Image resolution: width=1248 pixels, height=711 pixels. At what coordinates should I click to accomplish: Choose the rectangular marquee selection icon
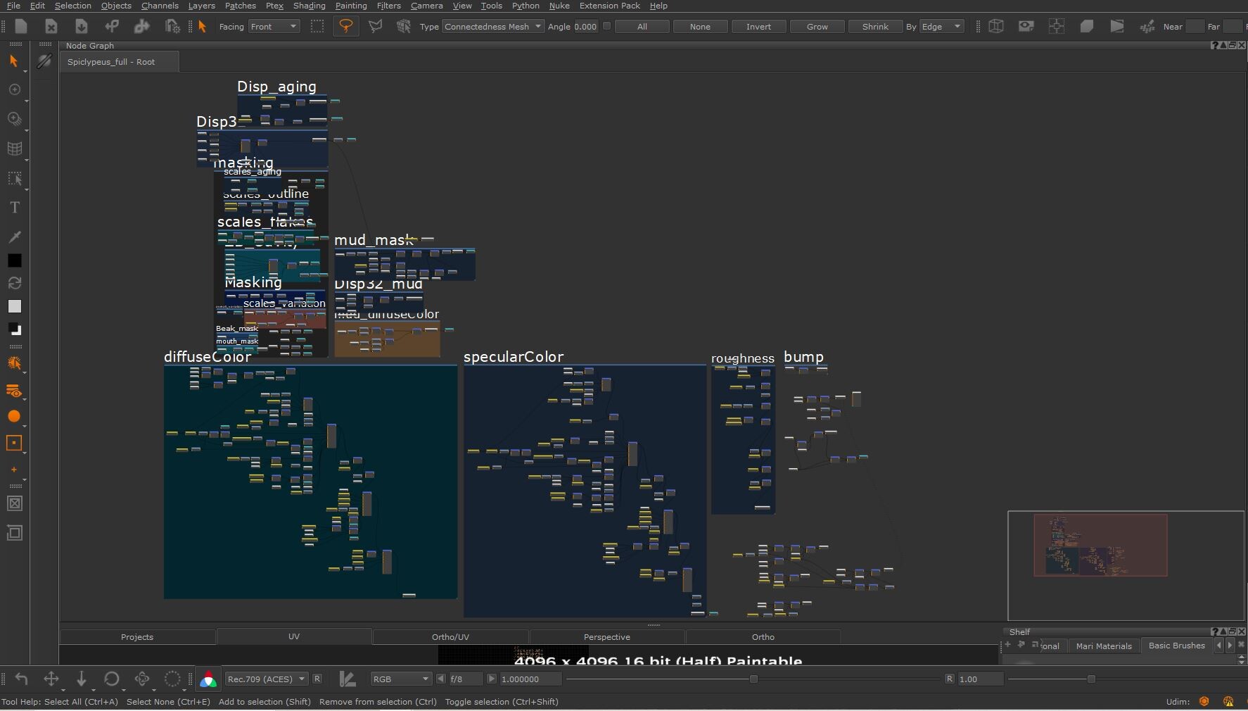pyautogui.click(x=317, y=26)
